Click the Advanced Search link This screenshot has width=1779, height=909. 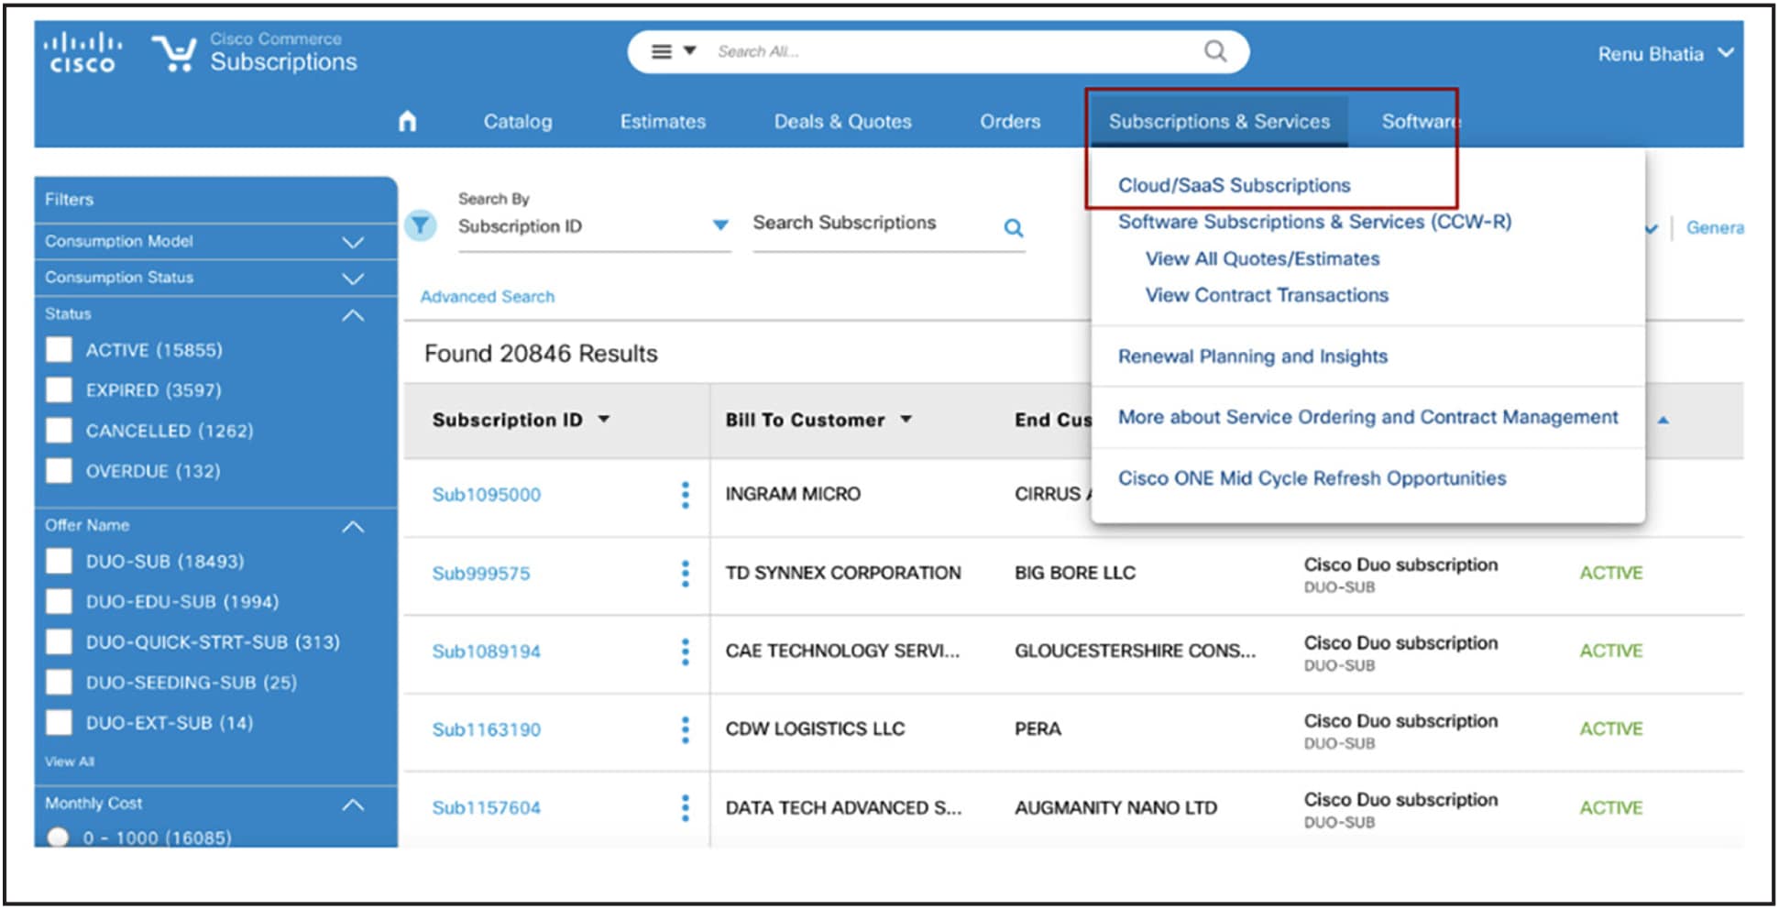click(x=487, y=297)
